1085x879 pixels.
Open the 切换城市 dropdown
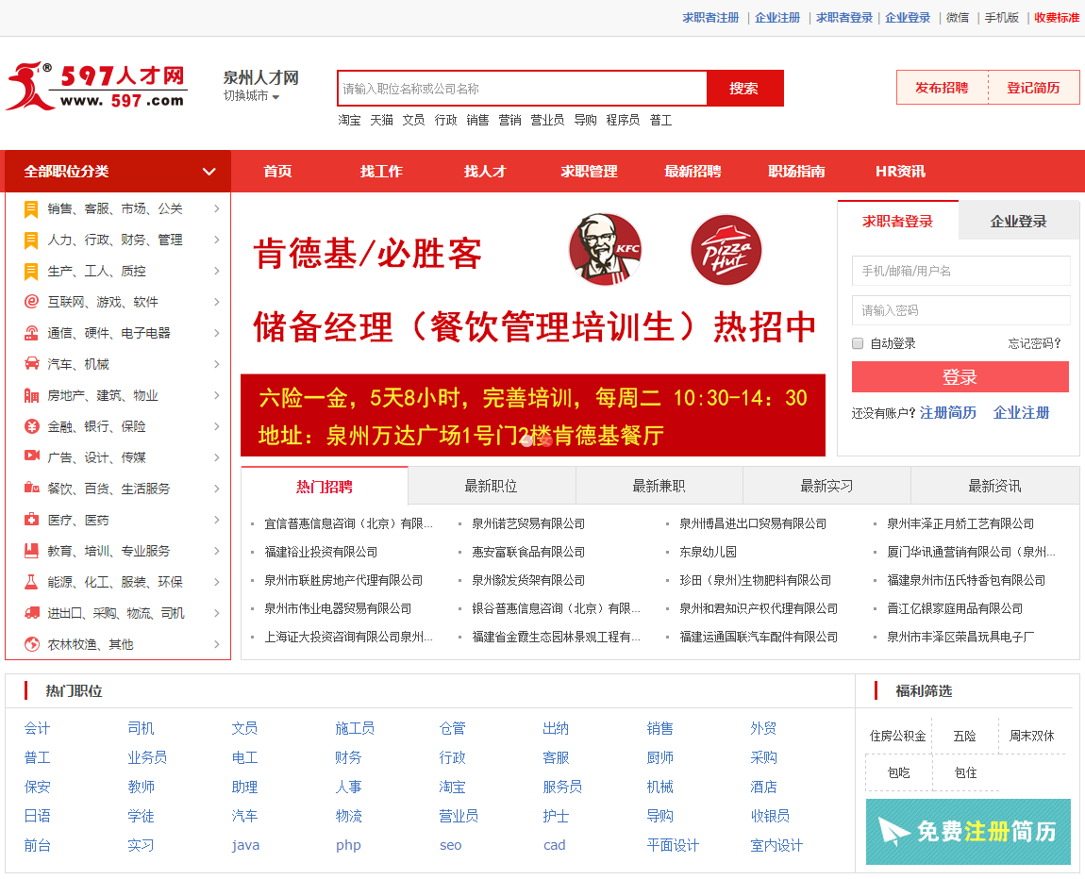251,96
